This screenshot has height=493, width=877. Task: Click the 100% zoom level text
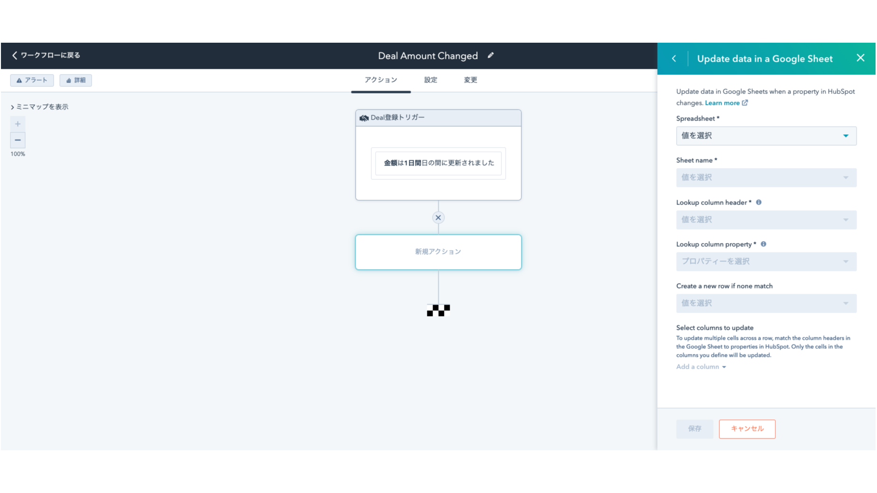[x=18, y=154]
